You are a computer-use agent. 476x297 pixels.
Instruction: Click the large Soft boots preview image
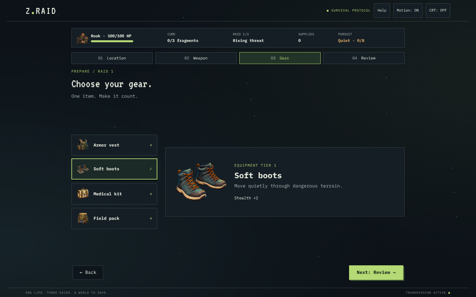[x=201, y=181]
